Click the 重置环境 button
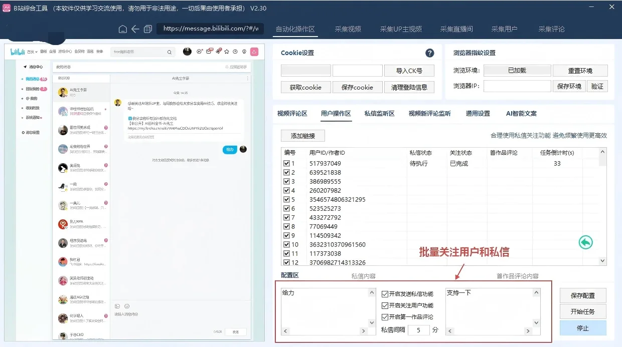Screen dimensions: 622x347 (580, 71)
